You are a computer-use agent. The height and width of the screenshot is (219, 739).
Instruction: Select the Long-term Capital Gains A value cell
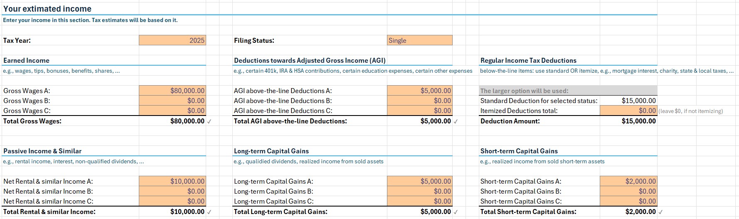point(419,181)
